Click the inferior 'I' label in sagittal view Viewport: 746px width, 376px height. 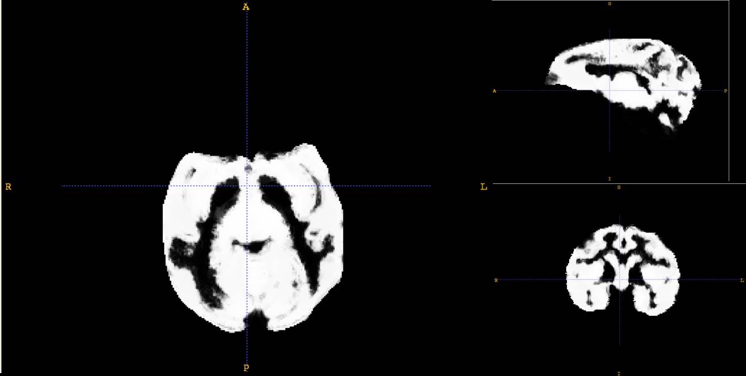[x=610, y=179]
